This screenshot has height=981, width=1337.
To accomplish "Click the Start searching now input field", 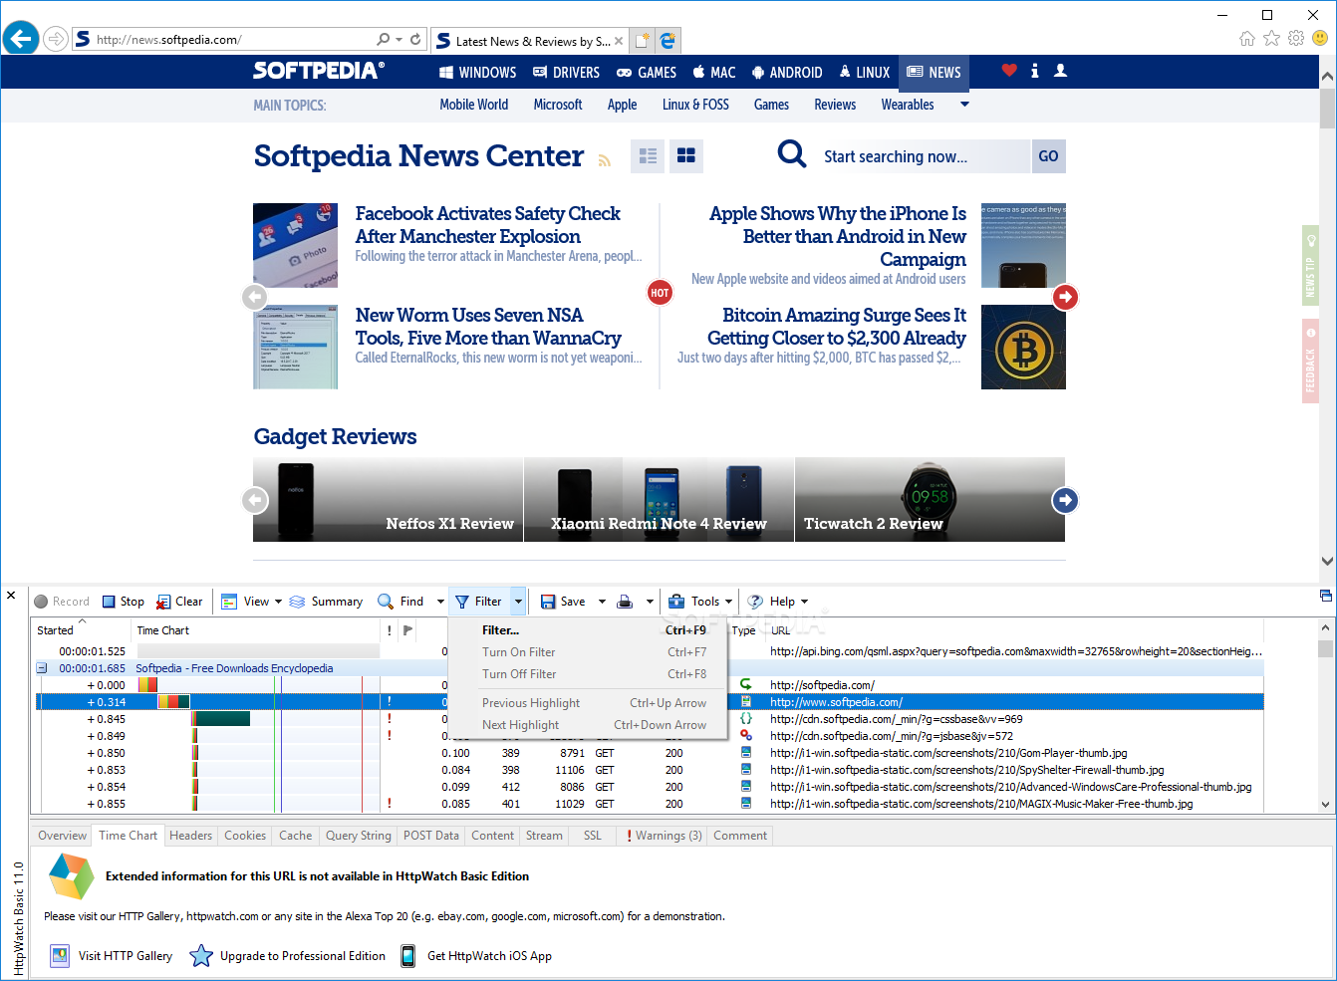I will coord(923,156).
